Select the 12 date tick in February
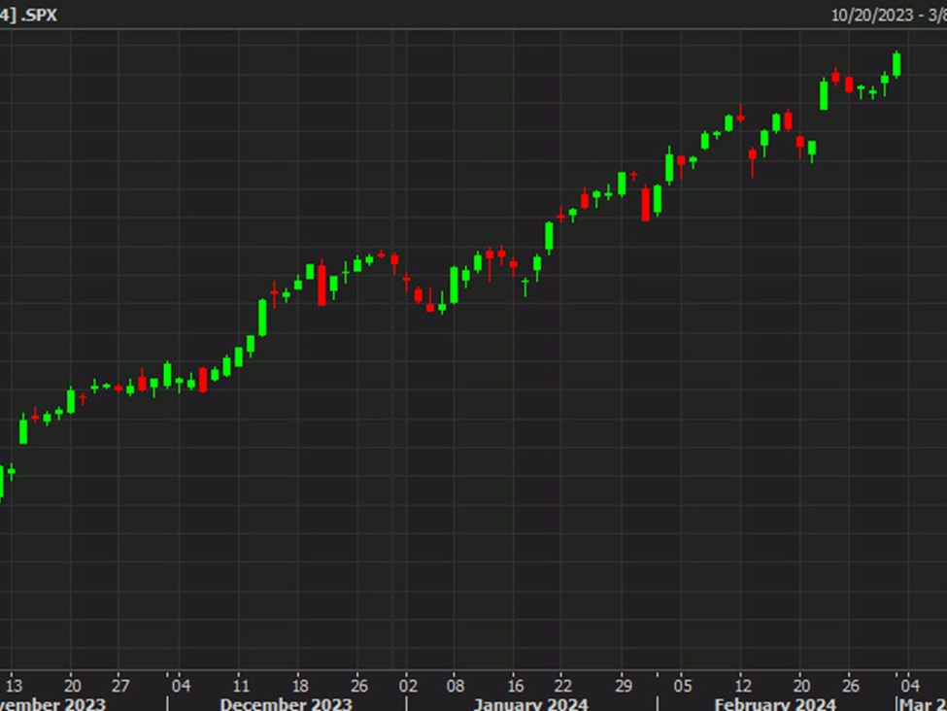Screen dimensions: 947x711 pyautogui.click(x=742, y=682)
